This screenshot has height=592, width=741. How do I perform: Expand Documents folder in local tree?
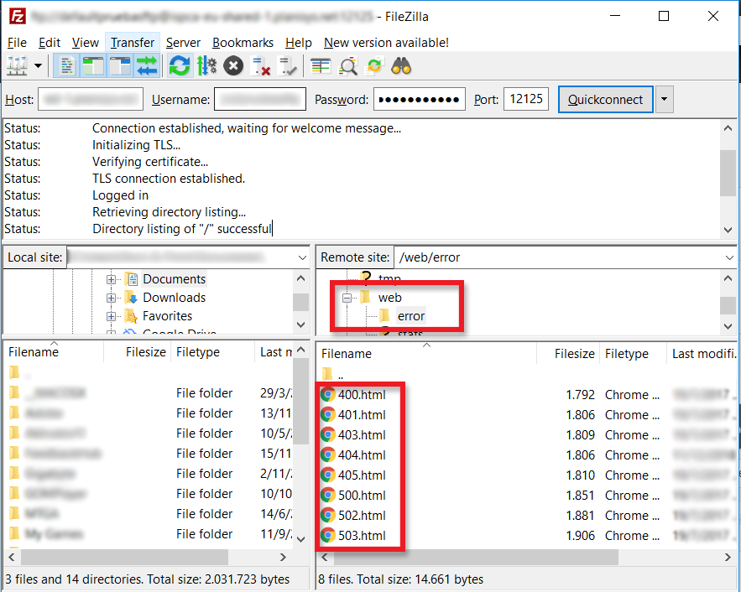click(111, 279)
